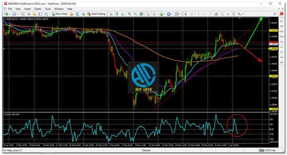Screen dimensions: 287x155
Task: Click the arrows objects icon
Action: (x=239, y=14)
